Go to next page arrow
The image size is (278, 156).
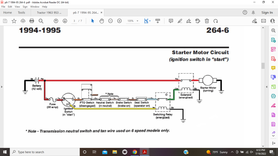(x=65, y=21)
